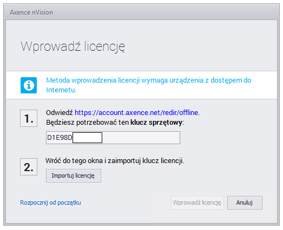Image resolution: width=283 pixels, height=230 pixels.
Task: Click inside the hardware key field
Action: coord(113,138)
